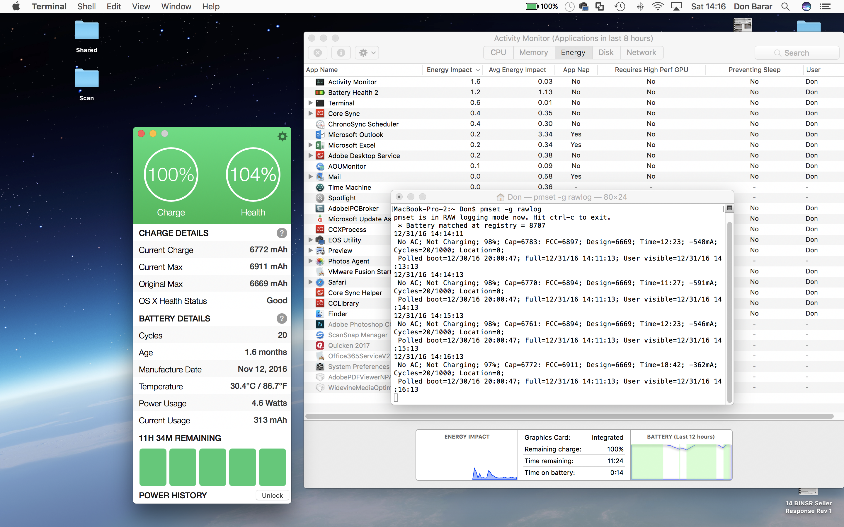Open Window menu in menu bar
844x527 pixels.
[176, 6]
